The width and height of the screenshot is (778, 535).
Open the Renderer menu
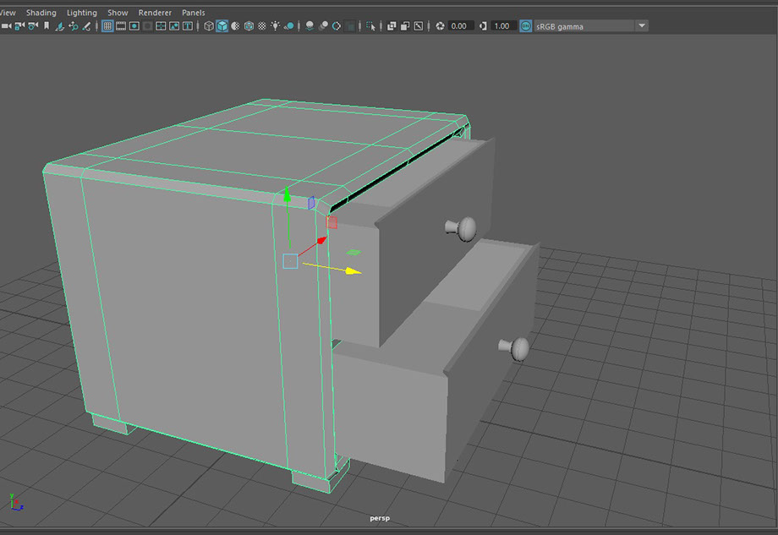(x=155, y=13)
